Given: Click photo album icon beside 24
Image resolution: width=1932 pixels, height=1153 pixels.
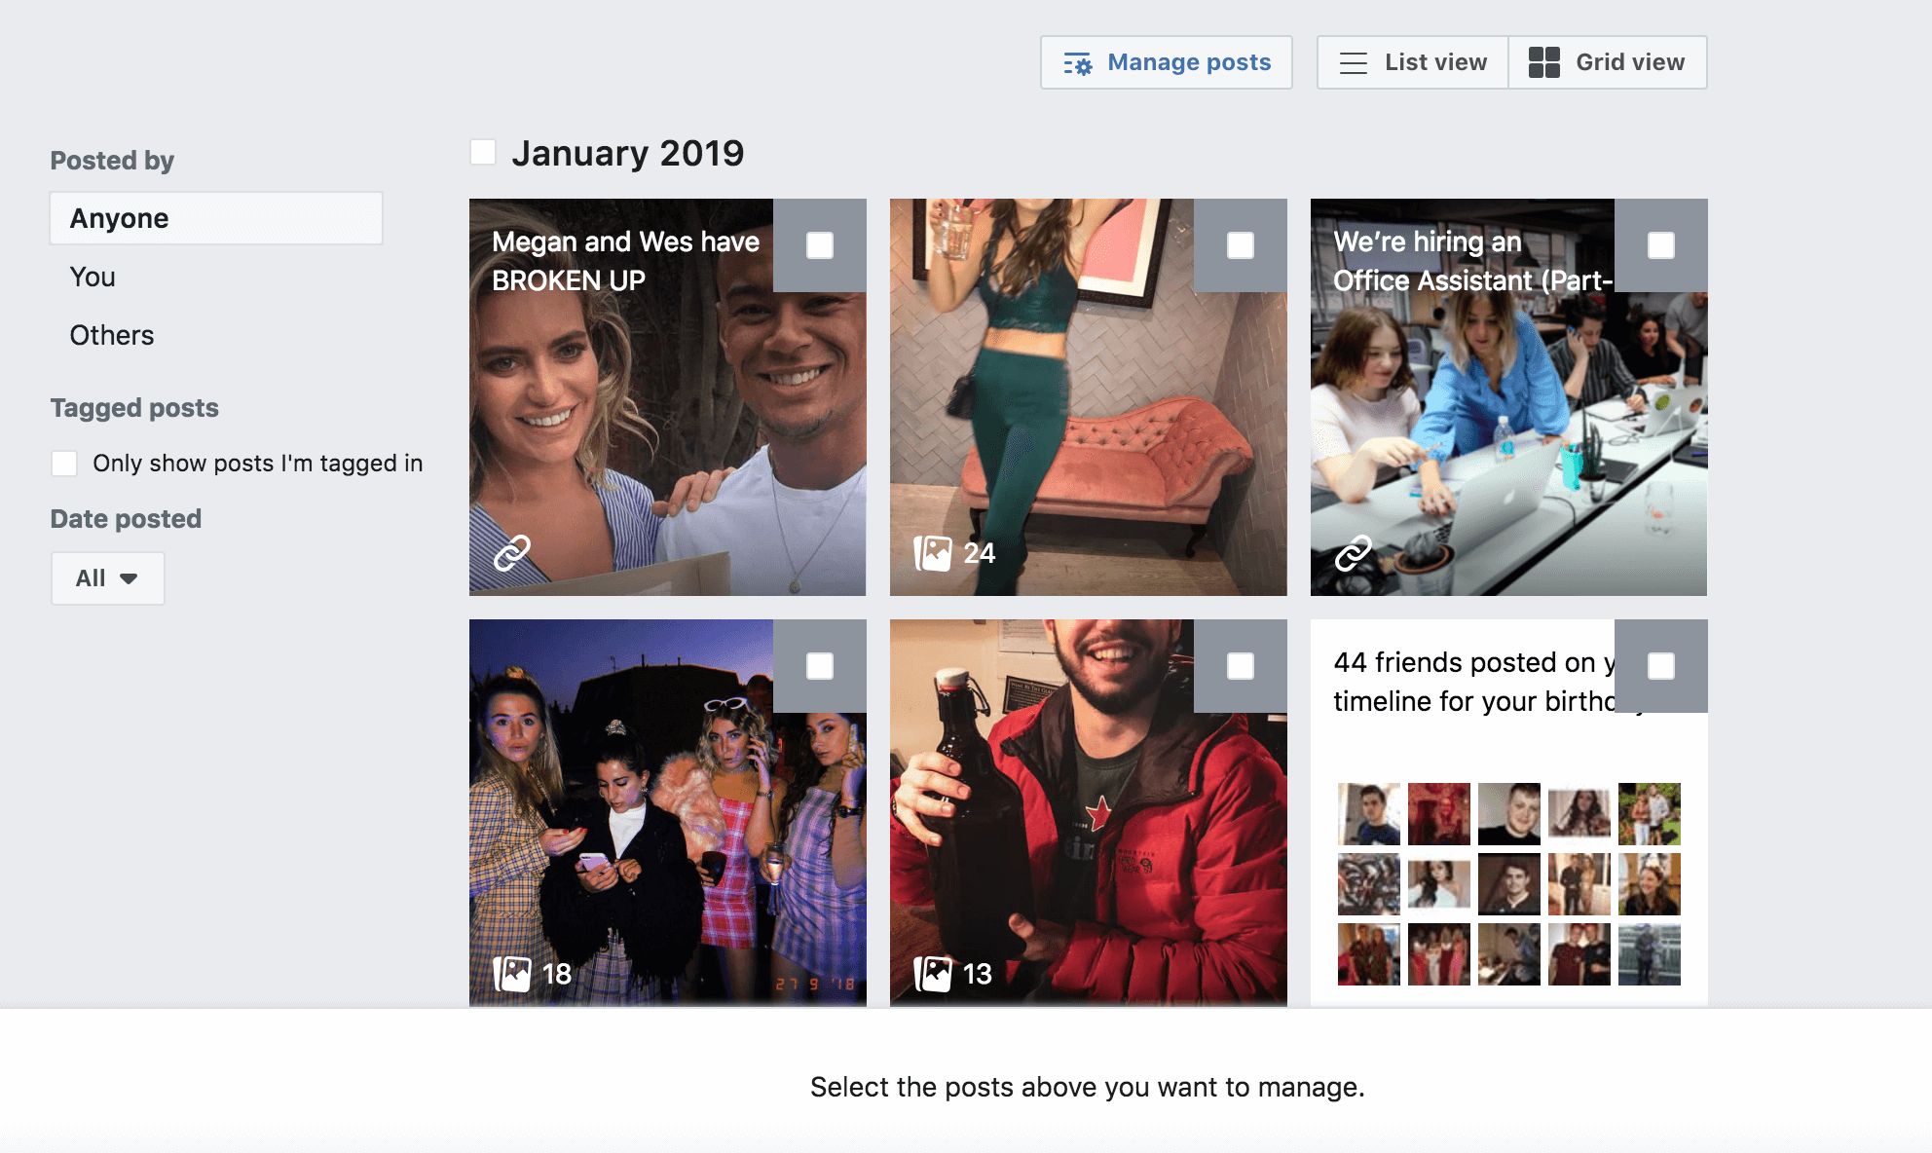Looking at the screenshot, I should 932,553.
